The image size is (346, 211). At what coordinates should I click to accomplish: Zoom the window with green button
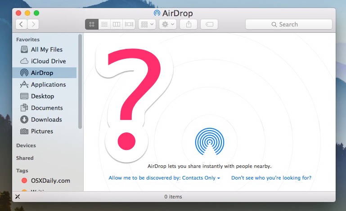click(36, 13)
